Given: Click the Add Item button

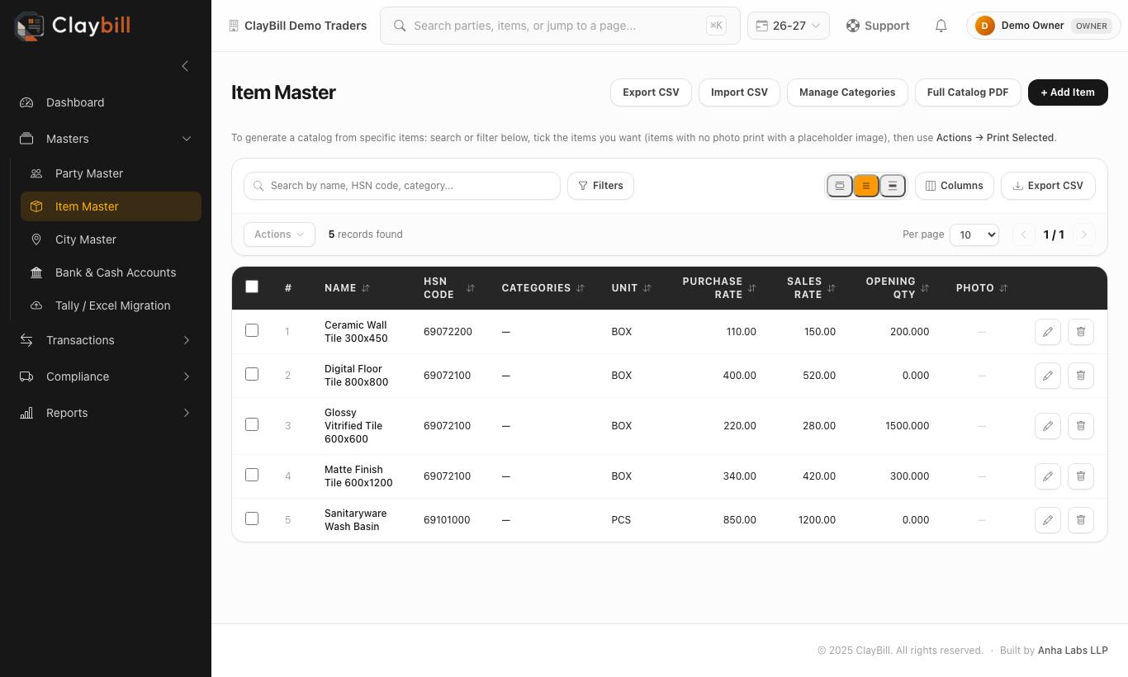Looking at the screenshot, I should coord(1068,92).
